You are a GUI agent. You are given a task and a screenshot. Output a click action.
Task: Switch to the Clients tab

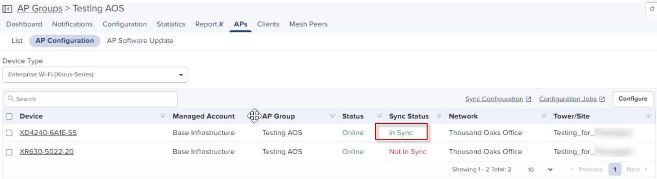point(268,24)
